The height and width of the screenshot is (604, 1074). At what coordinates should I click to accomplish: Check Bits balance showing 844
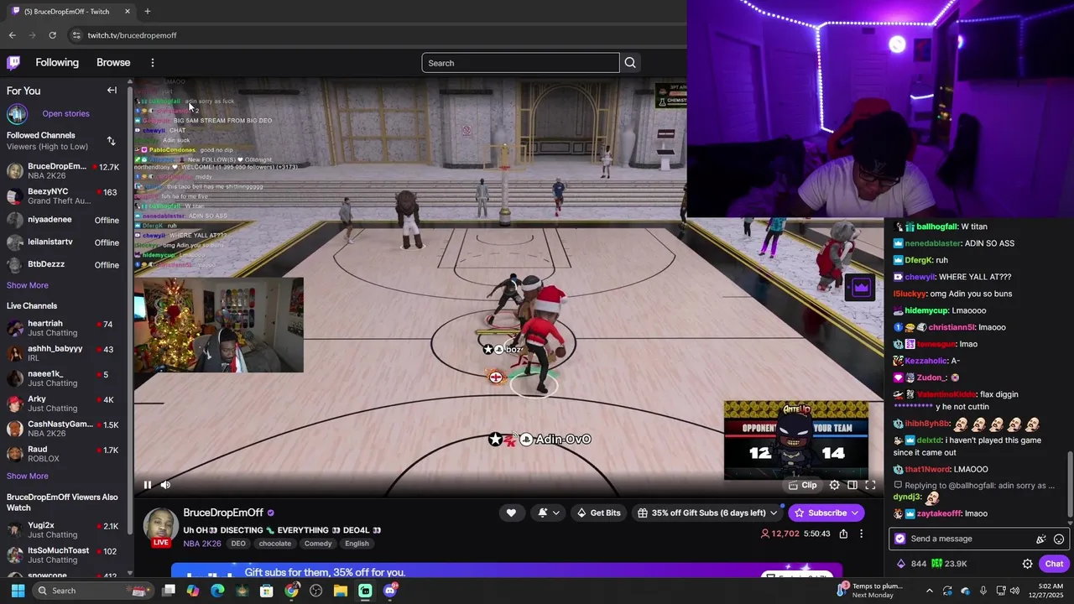click(912, 564)
